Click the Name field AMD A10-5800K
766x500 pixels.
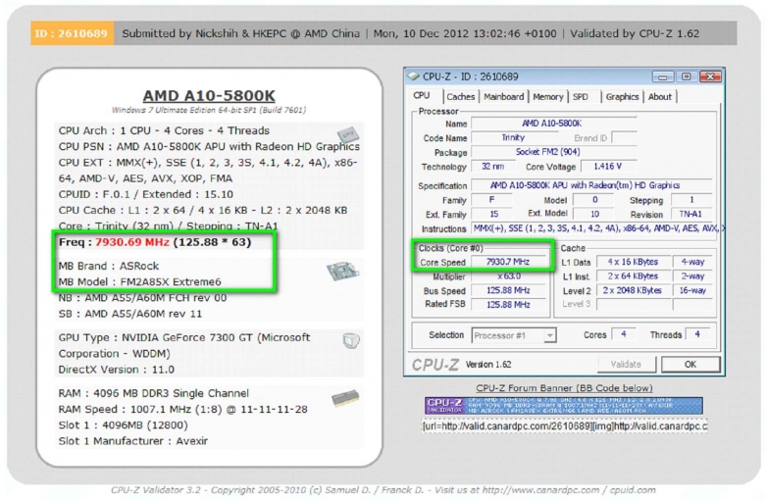coord(553,124)
